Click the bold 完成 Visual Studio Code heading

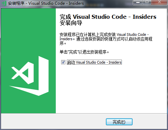pyautogui.click(x=108, y=17)
